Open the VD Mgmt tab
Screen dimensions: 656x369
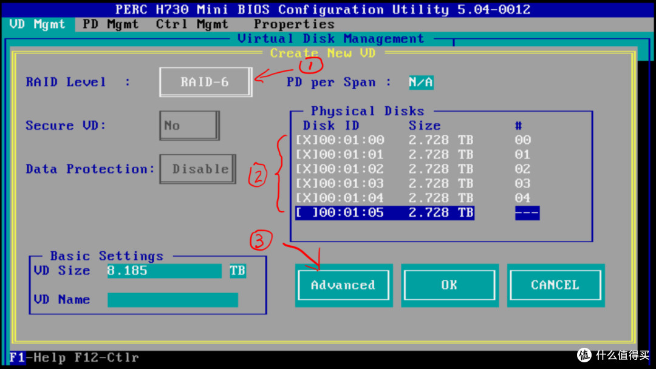(37, 24)
